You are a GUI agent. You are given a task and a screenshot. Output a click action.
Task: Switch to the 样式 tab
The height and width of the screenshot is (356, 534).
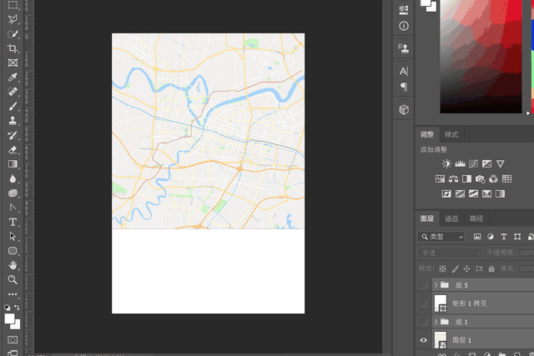(x=451, y=134)
